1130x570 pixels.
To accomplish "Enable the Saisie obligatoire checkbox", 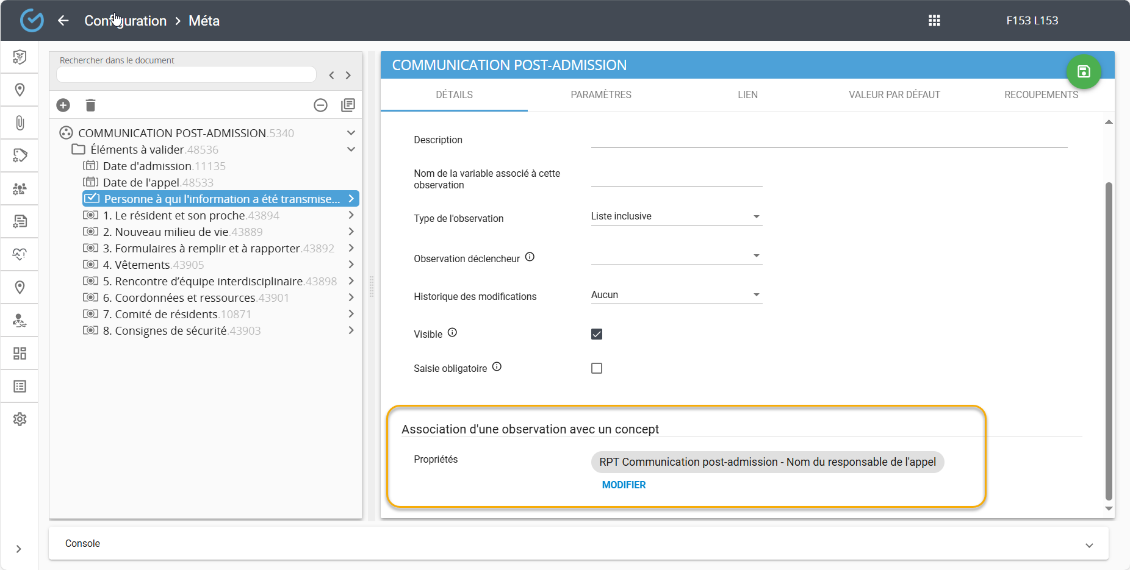I will [x=597, y=368].
